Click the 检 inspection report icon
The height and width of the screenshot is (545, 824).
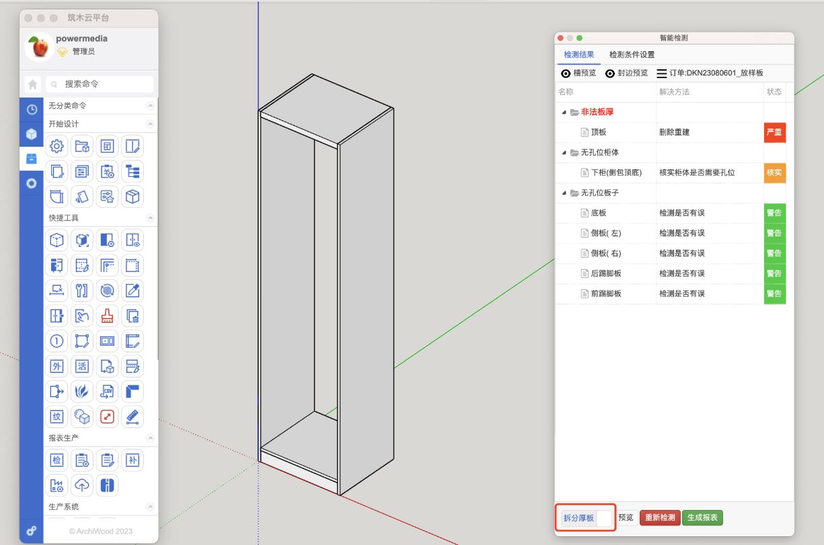tap(57, 460)
